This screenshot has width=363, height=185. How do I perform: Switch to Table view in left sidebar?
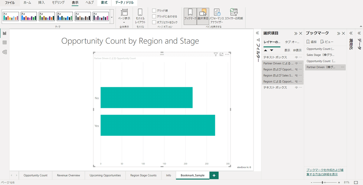5,43
